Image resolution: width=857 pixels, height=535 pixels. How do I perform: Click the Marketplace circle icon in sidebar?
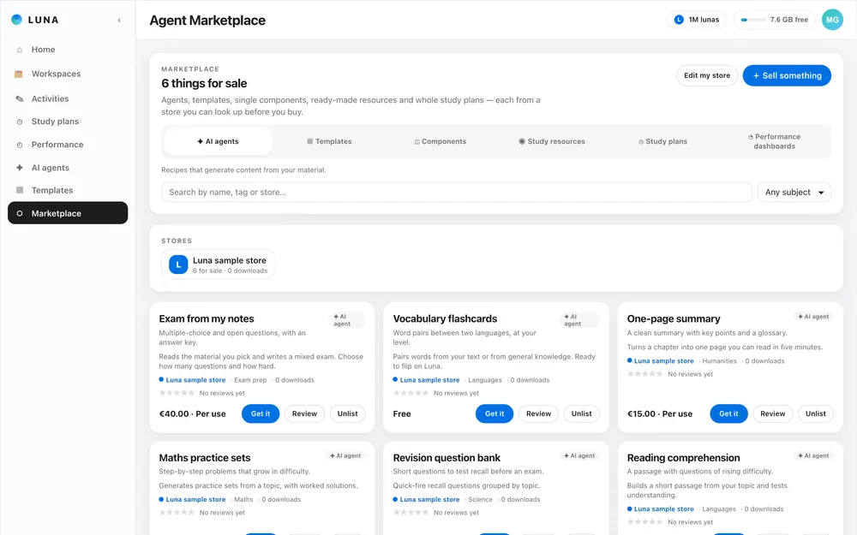coord(20,213)
